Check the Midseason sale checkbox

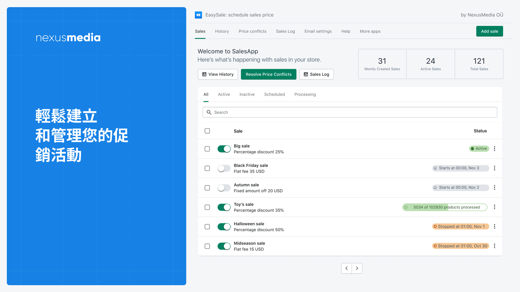tap(207, 246)
